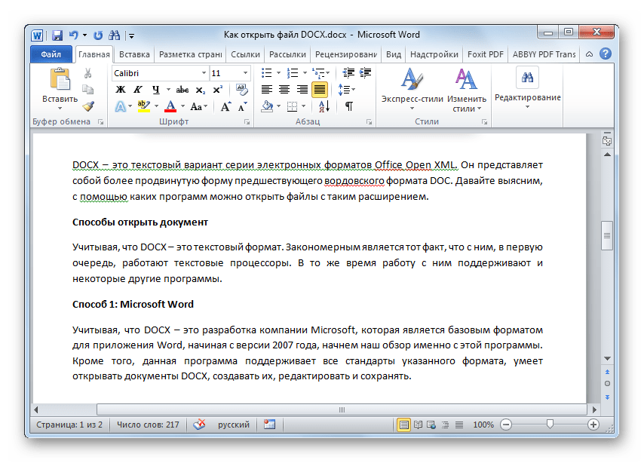This screenshot has height=463, width=644.
Task: Toggle justified alignment
Action: [x=320, y=90]
